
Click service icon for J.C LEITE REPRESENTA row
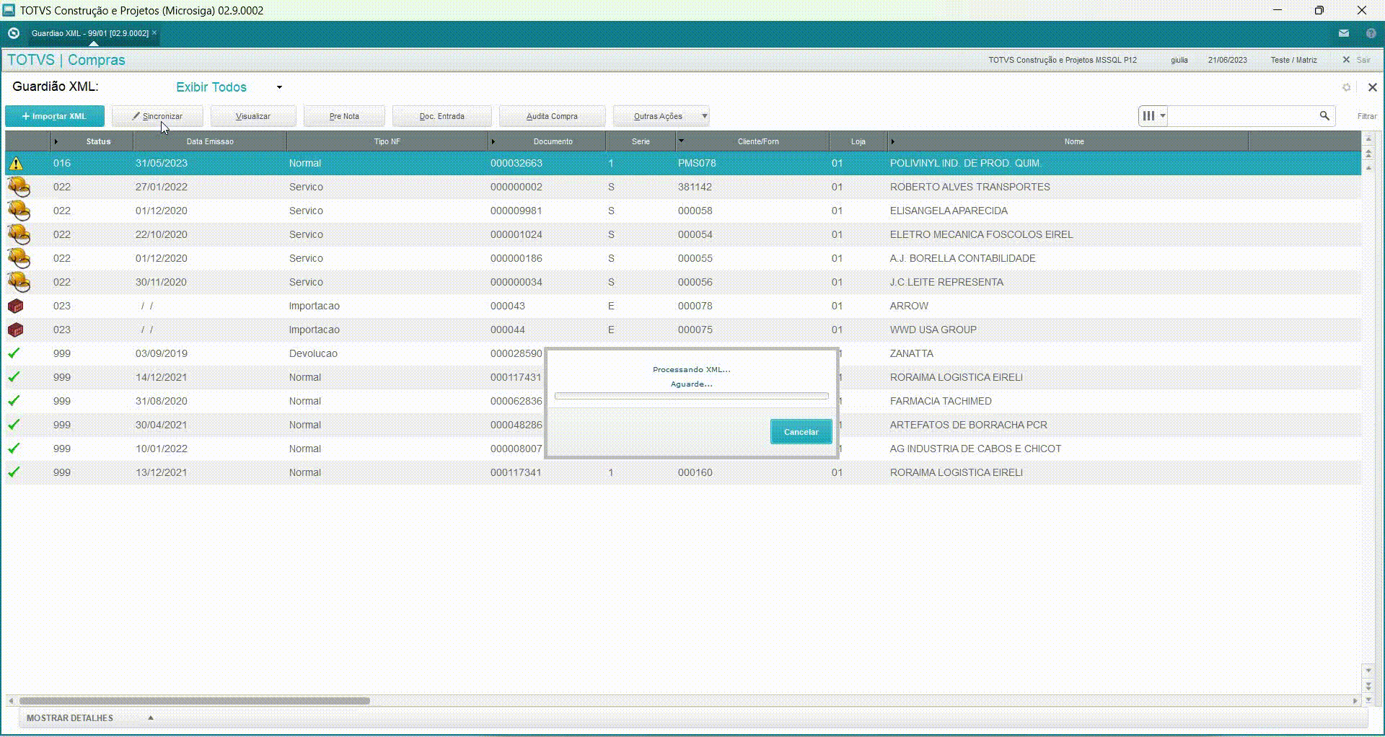[19, 282]
